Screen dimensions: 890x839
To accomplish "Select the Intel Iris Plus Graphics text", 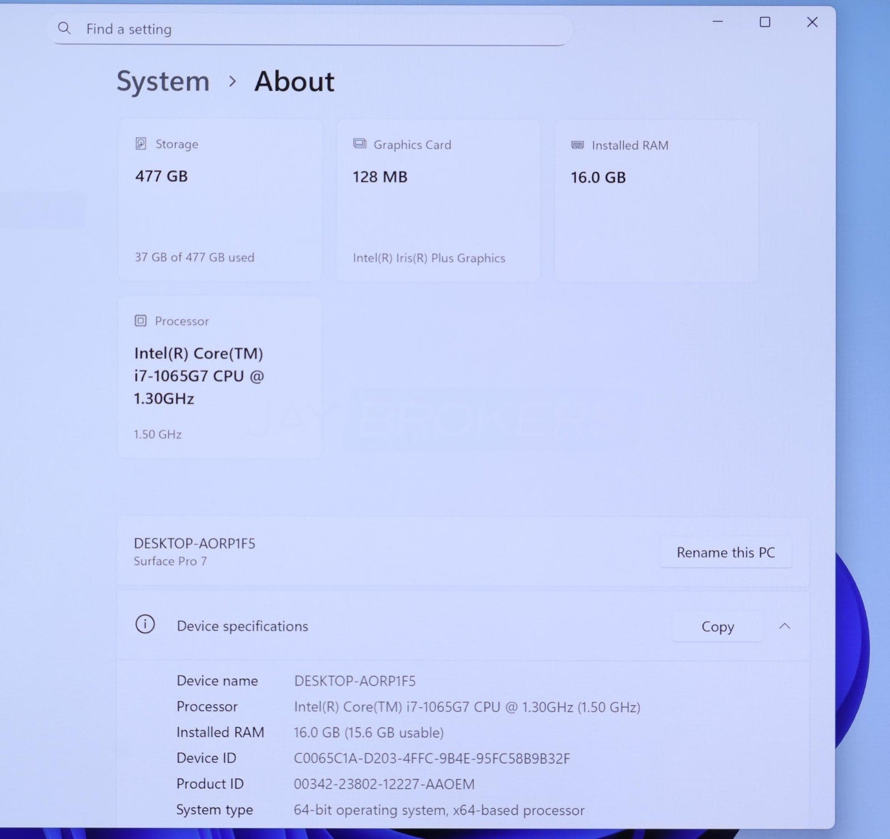I will [x=429, y=258].
